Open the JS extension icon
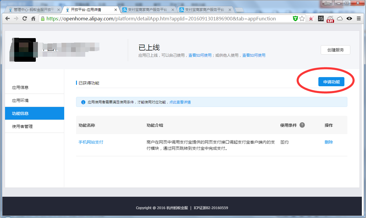The height and width of the screenshot is (218, 366). 321,18
